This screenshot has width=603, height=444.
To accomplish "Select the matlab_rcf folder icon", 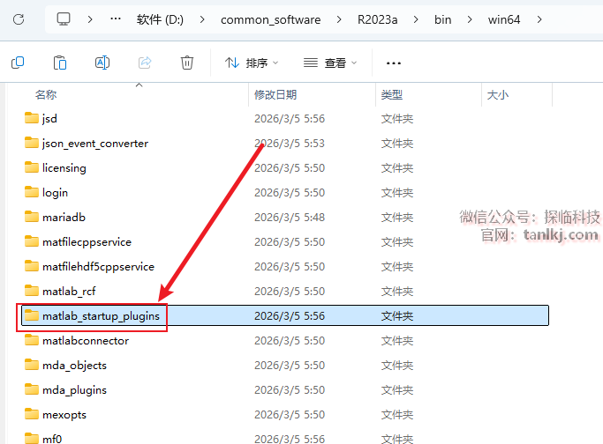I will [x=32, y=291].
